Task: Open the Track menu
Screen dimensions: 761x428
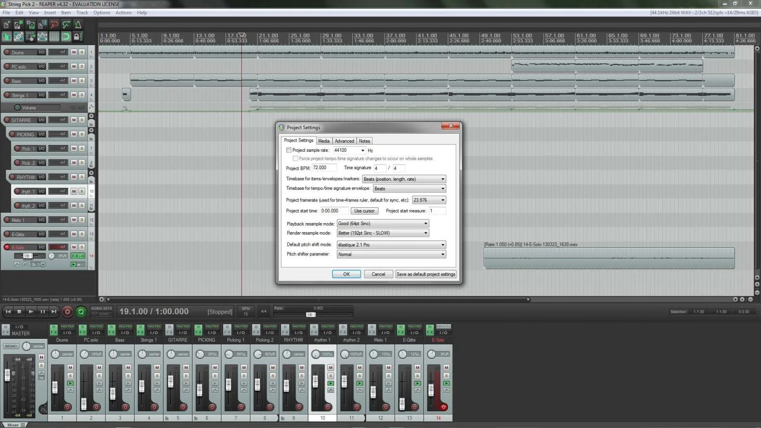Action: tap(82, 13)
